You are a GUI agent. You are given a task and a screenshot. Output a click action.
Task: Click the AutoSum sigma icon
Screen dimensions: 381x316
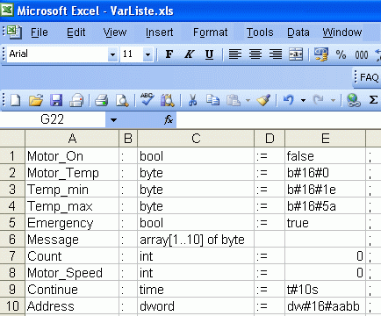point(373,100)
